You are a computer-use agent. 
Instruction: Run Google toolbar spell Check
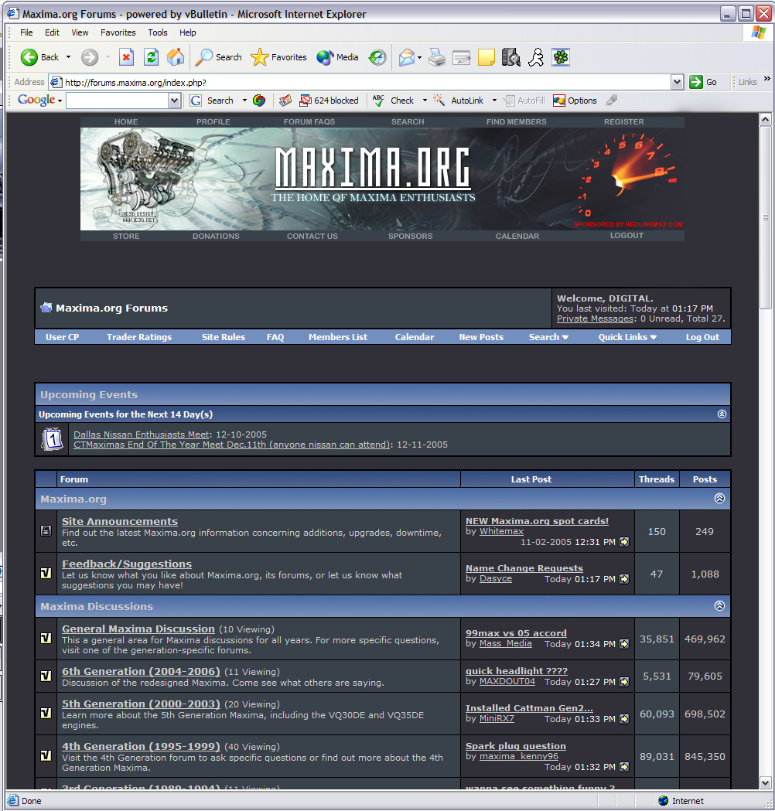pyautogui.click(x=393, y=101)
